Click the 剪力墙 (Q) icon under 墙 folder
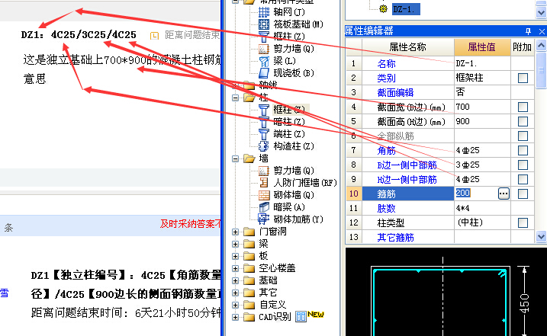The height and width of the screenshot is (336, 547). pos(264,171)
